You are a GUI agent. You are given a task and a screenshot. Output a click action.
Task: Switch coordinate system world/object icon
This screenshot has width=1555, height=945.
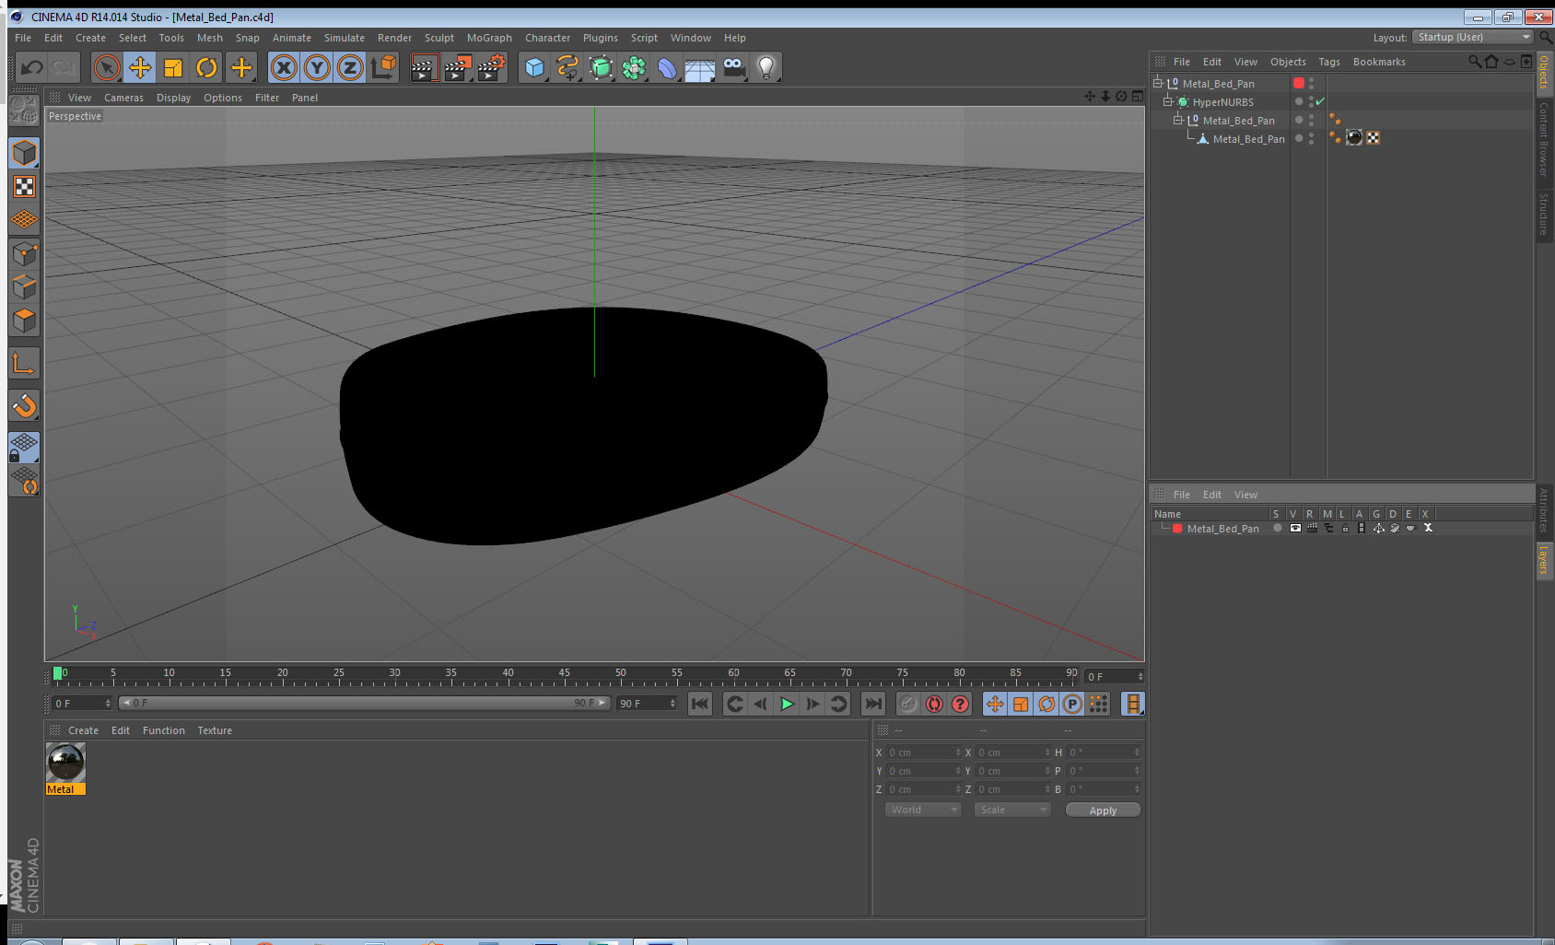[383, 67]
